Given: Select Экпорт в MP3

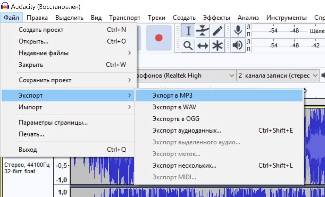Looking at the screenshot, I should [219, 95].
